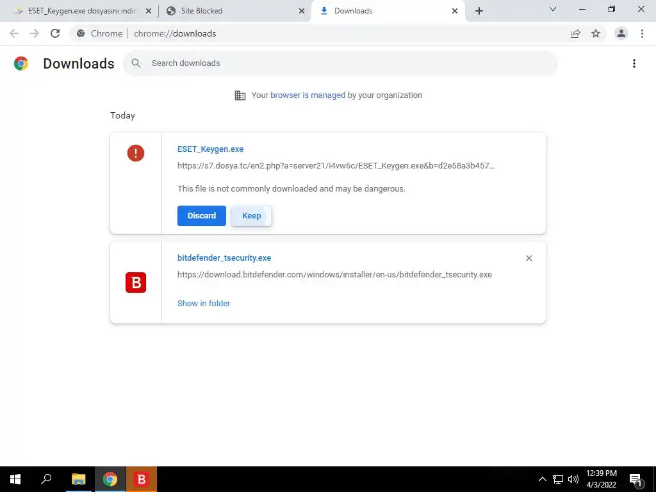Show hidden system tray icons
The height and width of the screenshot is (492, 656).
pyautogui.click(x=542, y=479)
